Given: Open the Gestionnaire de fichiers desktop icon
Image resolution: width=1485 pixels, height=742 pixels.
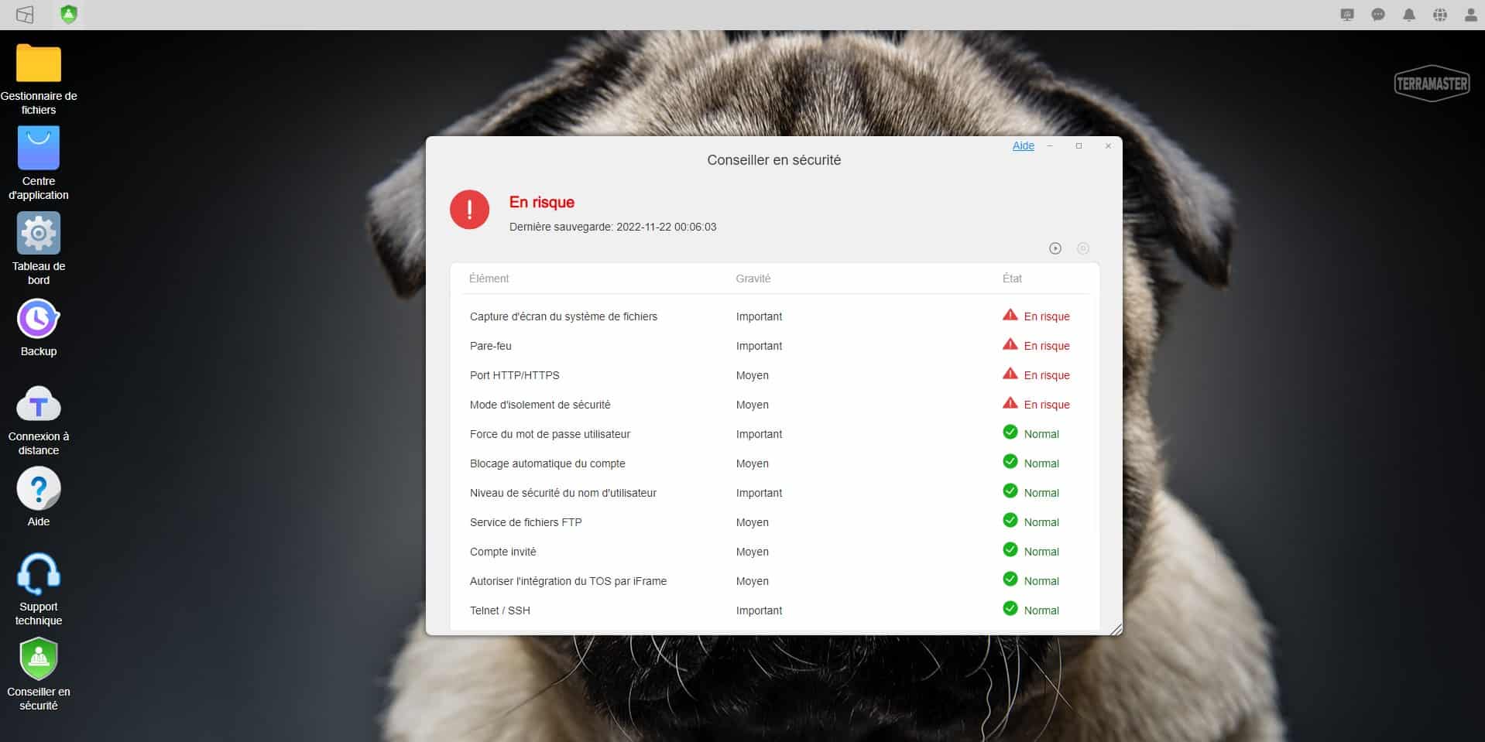Looking at the screenshot, I should [39, 63].
